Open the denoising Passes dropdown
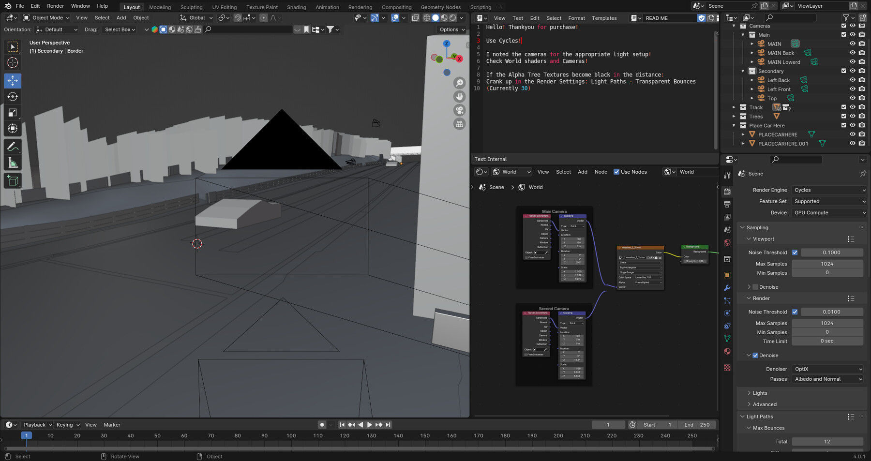Screen dimensions: 871x461 click(x=827, y=379)
